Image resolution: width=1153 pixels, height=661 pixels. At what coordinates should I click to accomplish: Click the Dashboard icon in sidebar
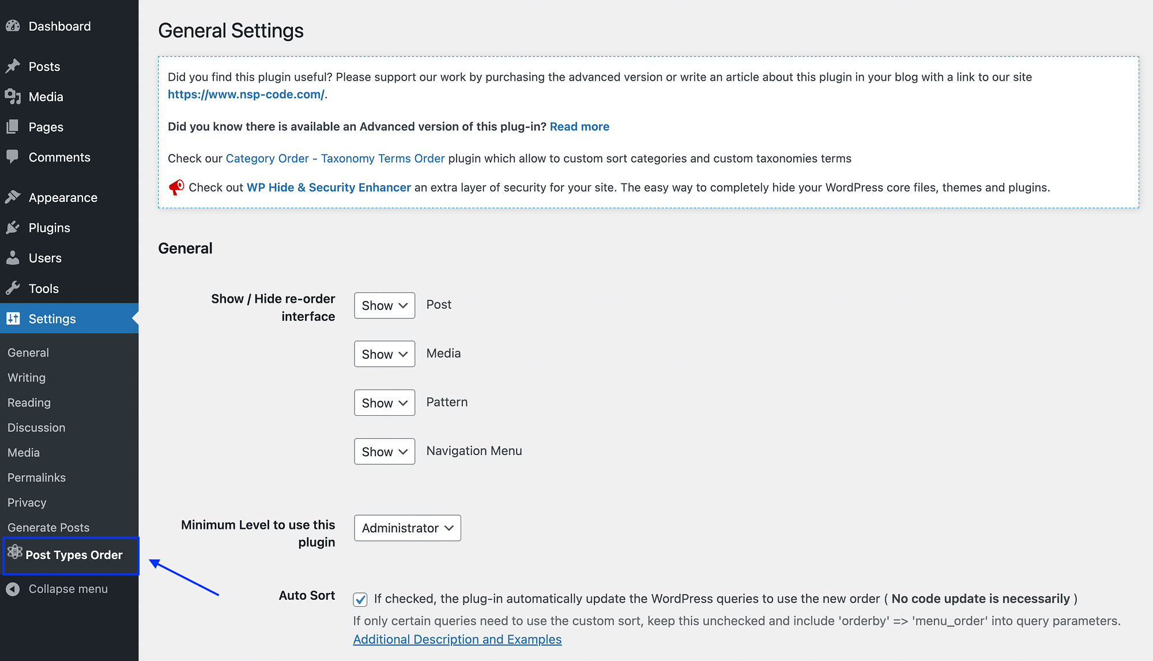(12, 25)
